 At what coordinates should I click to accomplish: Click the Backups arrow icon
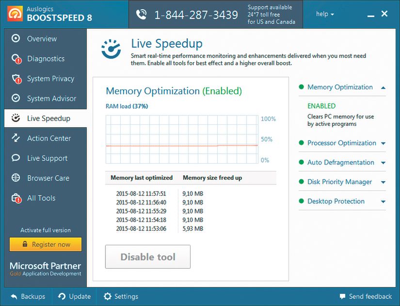point(14,297)
